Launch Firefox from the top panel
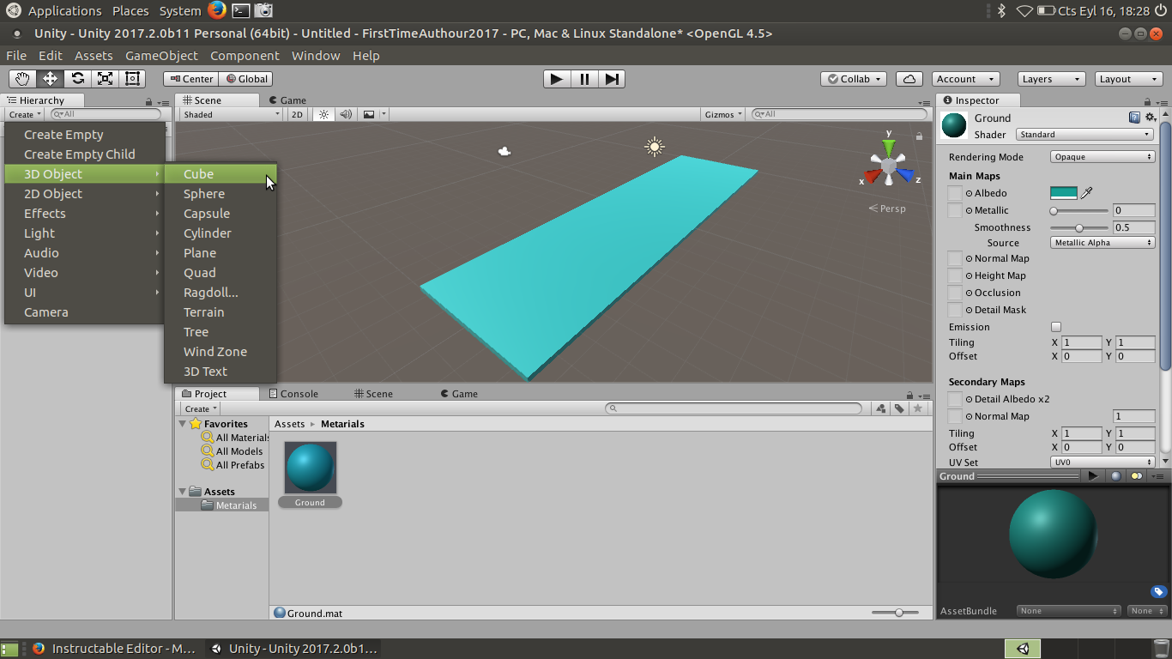This screenshot has height=659, width=1172. (x=216, y=10)
